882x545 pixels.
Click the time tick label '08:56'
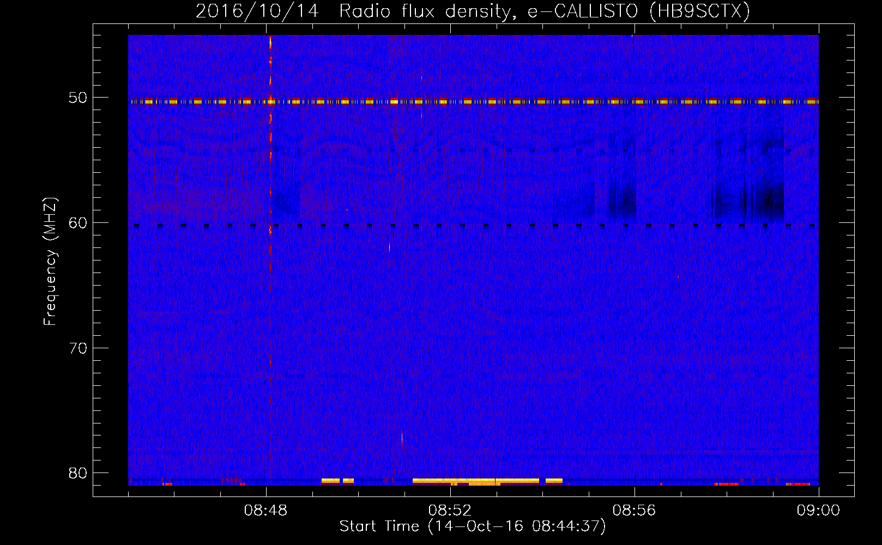click(634, 511)
